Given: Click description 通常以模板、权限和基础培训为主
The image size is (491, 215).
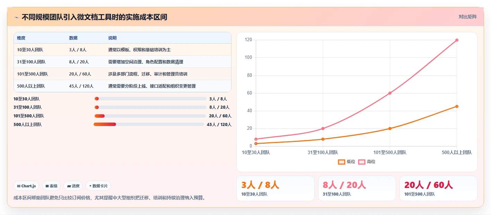Looking at the screenshot, I should click(x=139, y=50).
